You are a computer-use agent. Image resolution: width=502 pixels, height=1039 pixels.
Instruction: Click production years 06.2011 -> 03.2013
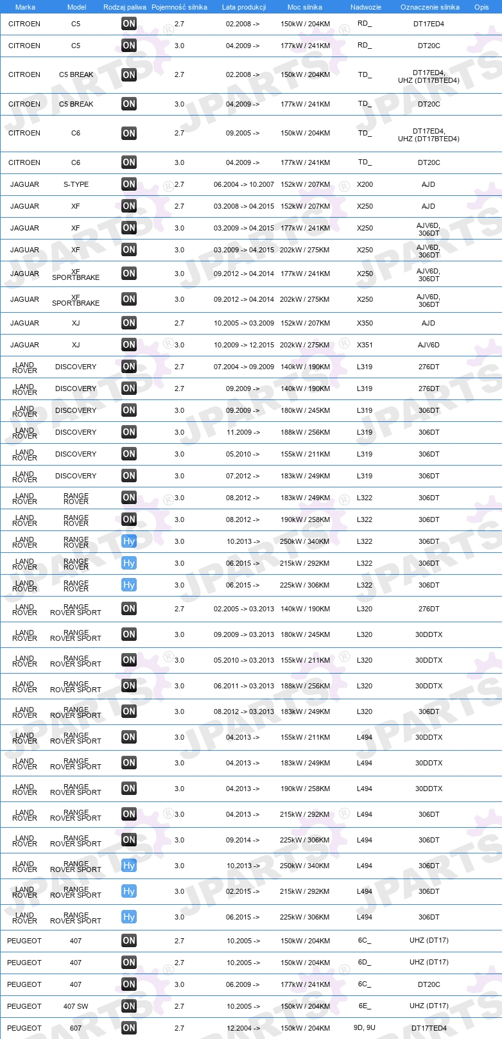tap(244, 686)
